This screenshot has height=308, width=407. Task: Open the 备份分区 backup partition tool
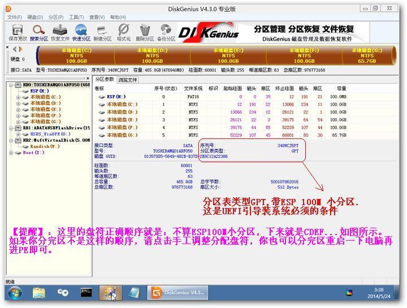(166, 33)
